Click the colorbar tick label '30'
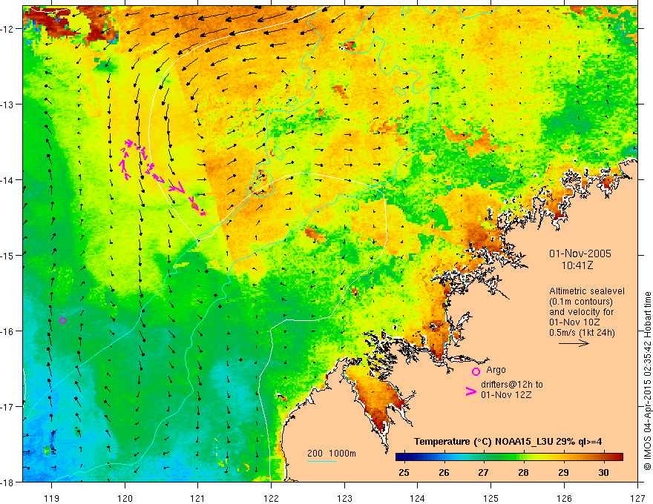This screenshot has height=504, width=653. pyautogui.click(x=603, y=472)
